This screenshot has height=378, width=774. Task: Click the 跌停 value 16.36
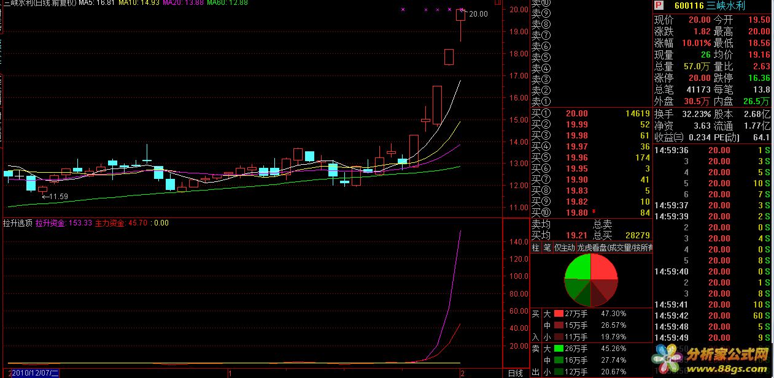tap(759, 78)
